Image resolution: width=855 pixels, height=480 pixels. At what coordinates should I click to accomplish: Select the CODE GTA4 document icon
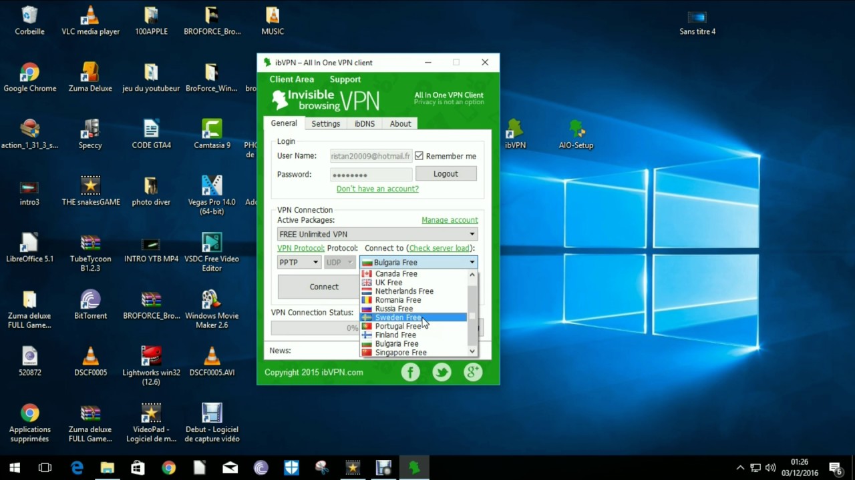pyautogui.click(x=151, y=134)
